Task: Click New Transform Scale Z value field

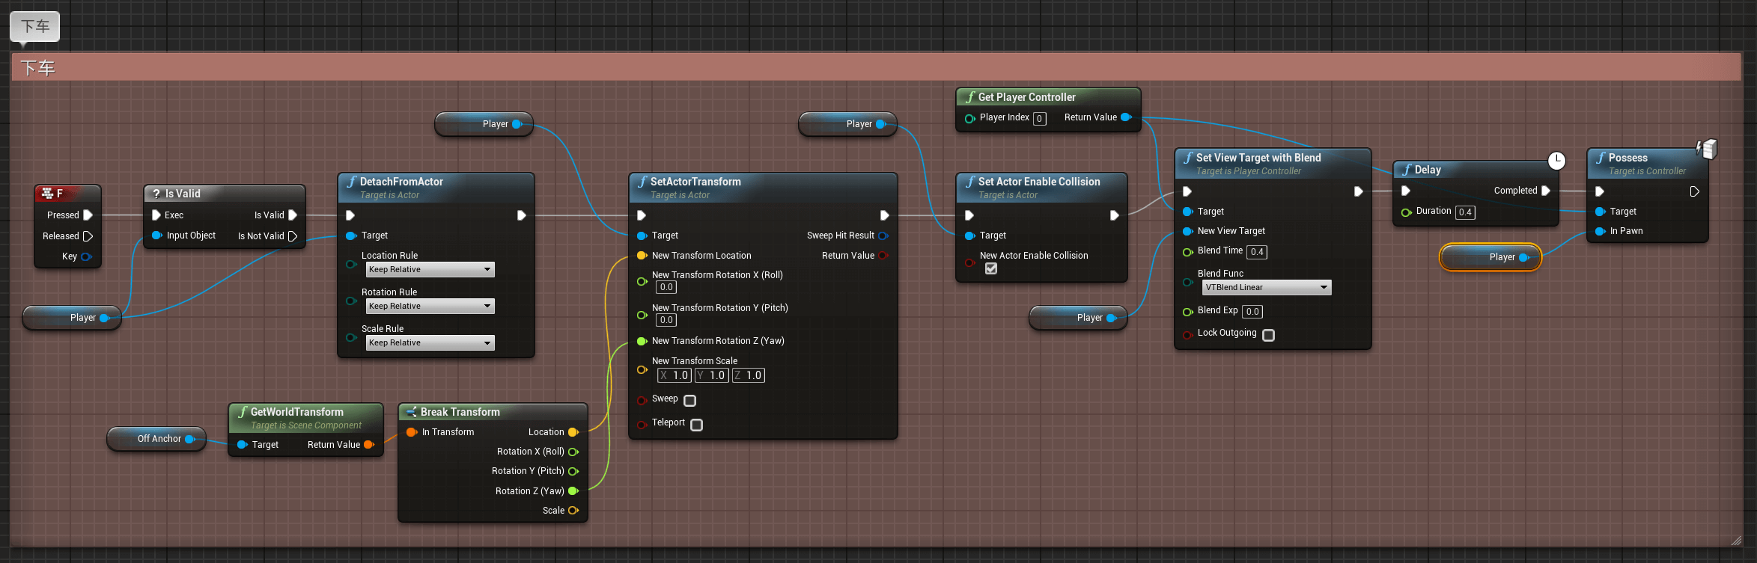Action: point(749,375)
